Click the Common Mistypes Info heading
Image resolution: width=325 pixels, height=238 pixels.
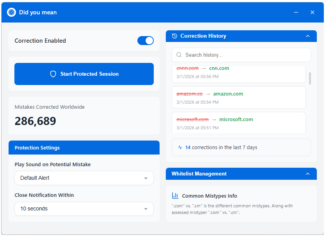click(209, 196)
